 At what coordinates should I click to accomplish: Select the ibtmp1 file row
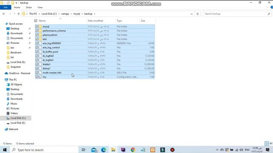tap(95, 68)
